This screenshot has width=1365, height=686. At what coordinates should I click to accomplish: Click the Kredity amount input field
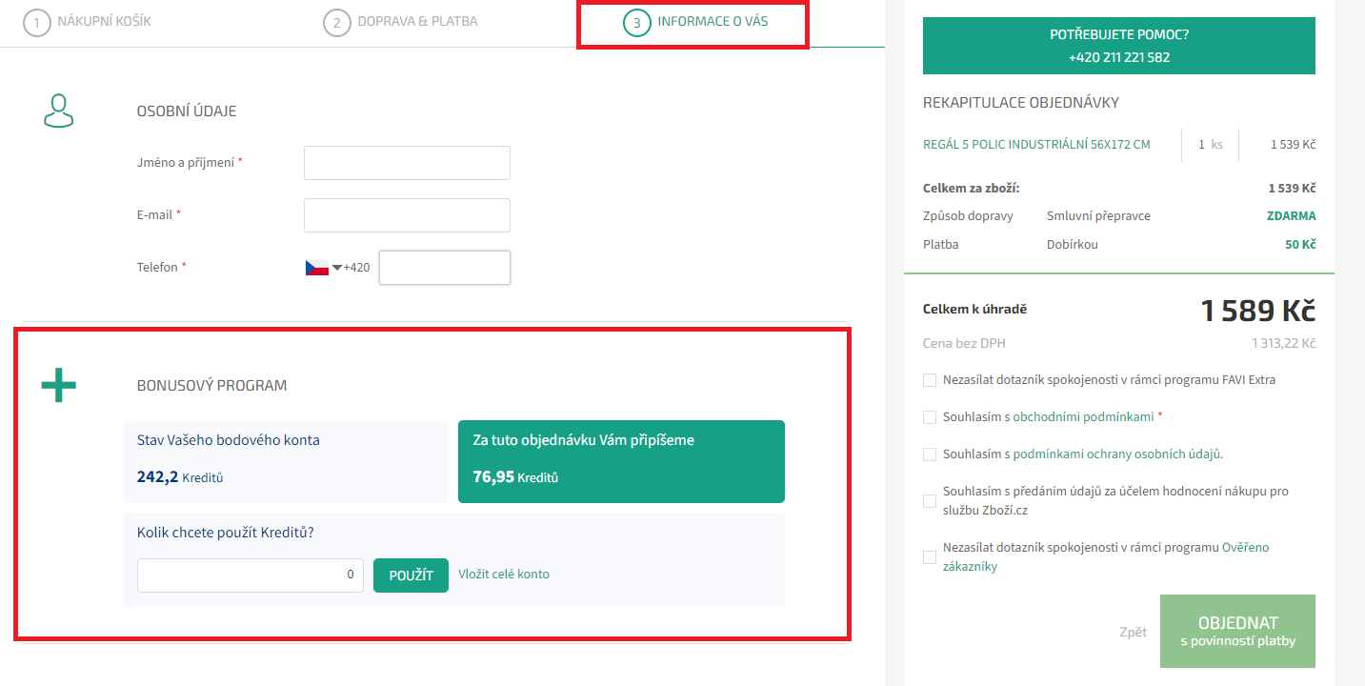pos(251,575)
